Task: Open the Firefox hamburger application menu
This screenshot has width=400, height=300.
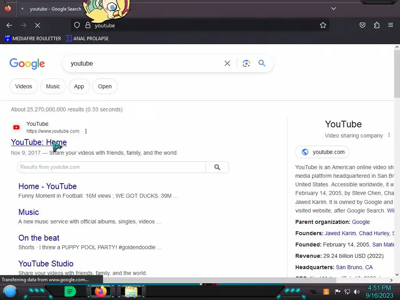Action: tap(390, 25)
